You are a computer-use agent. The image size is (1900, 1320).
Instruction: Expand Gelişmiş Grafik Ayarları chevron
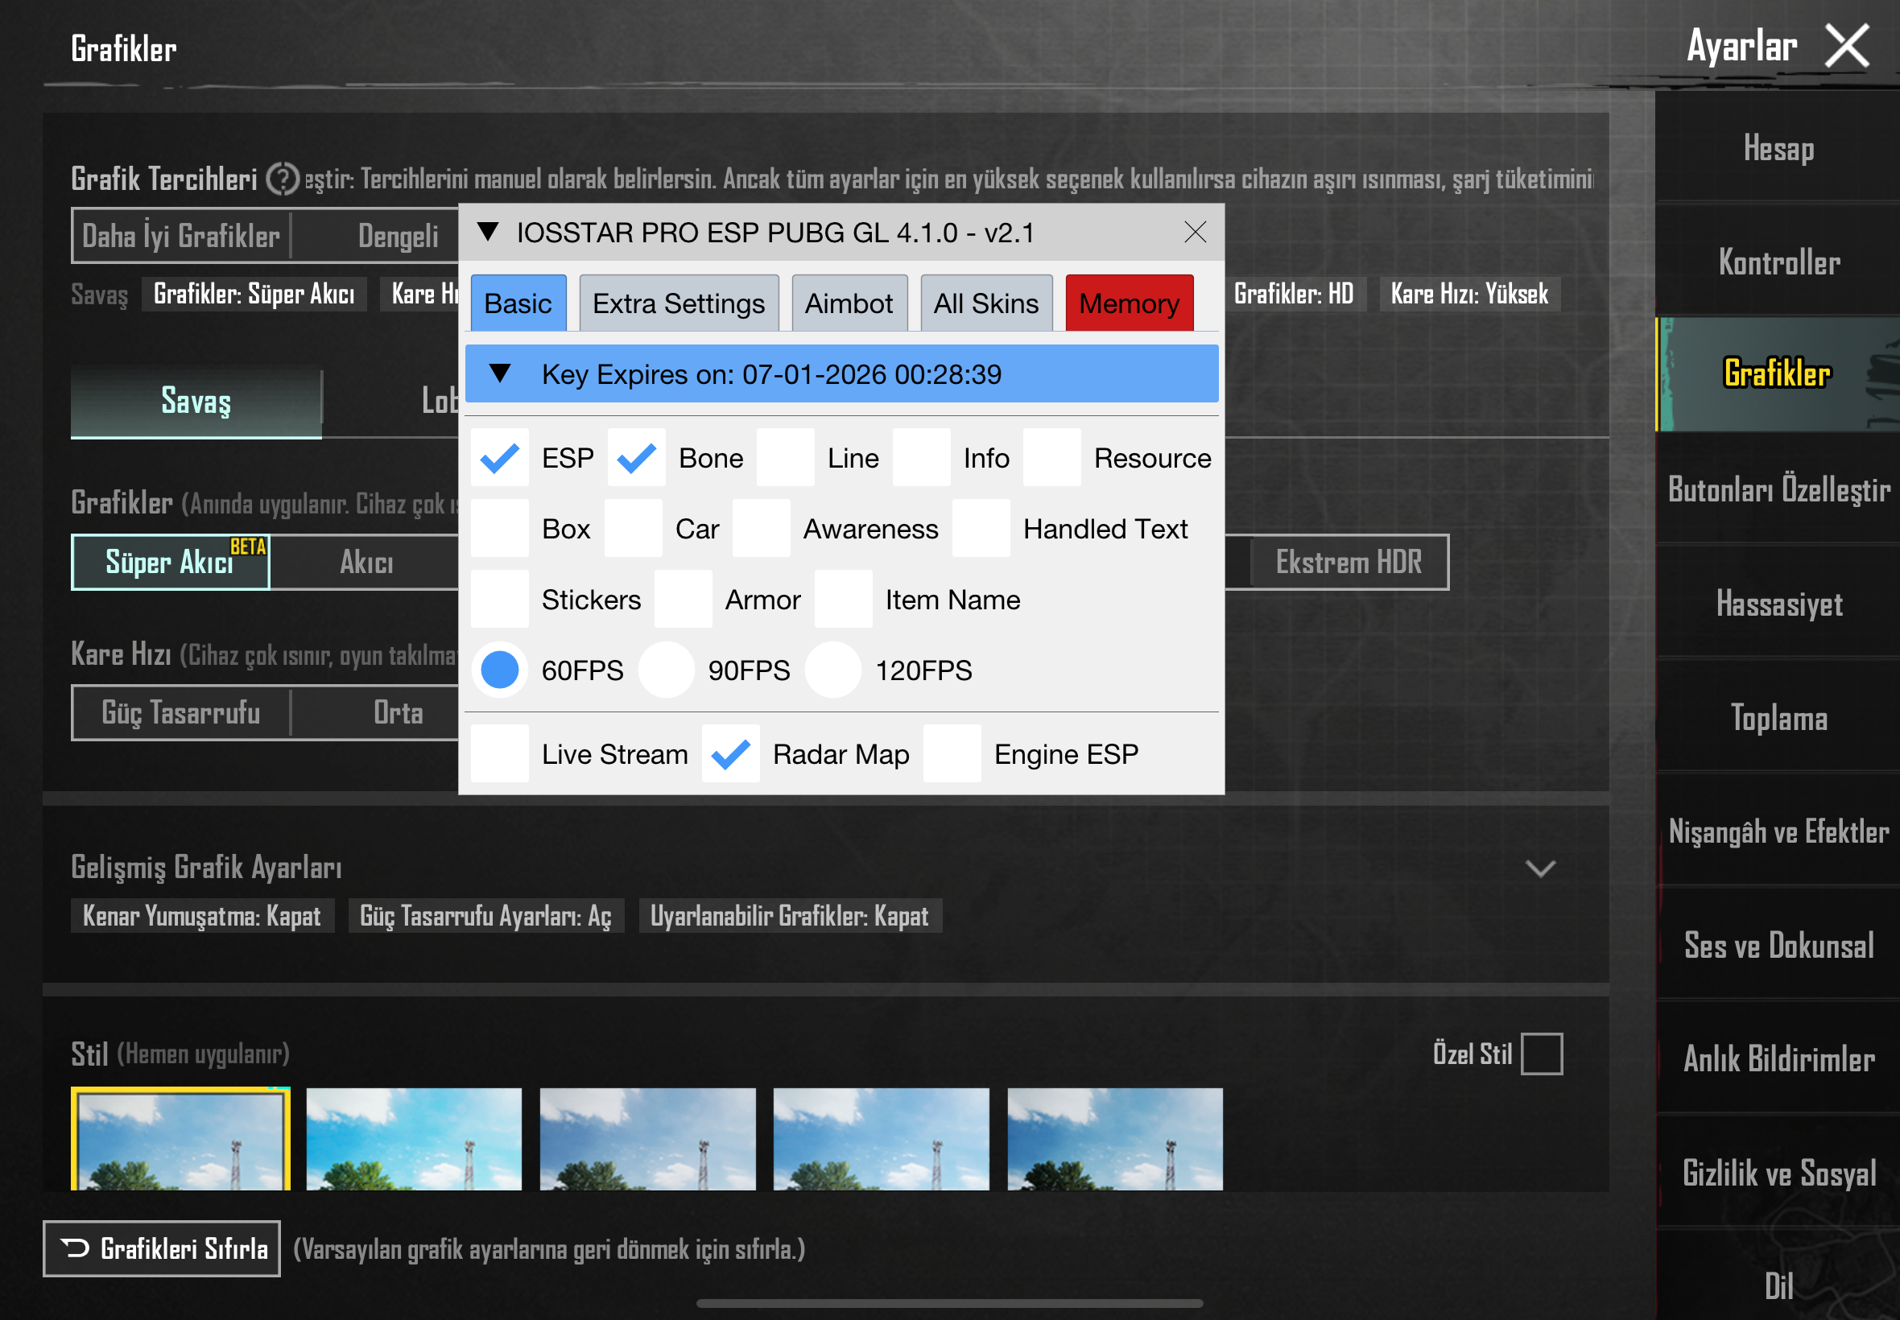1540,868
